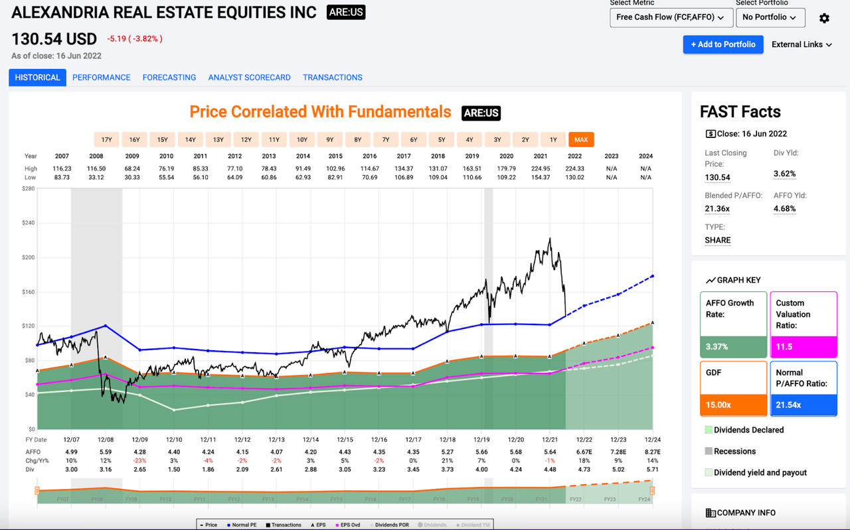Select the 4Y time range
850x530 pixels.
click(x=469, y=140)
